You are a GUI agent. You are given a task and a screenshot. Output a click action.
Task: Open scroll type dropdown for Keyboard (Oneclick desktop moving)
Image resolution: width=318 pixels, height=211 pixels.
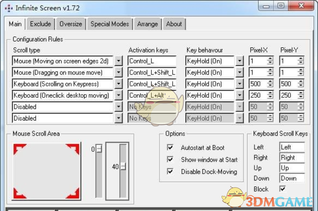(x=118, y=95)
